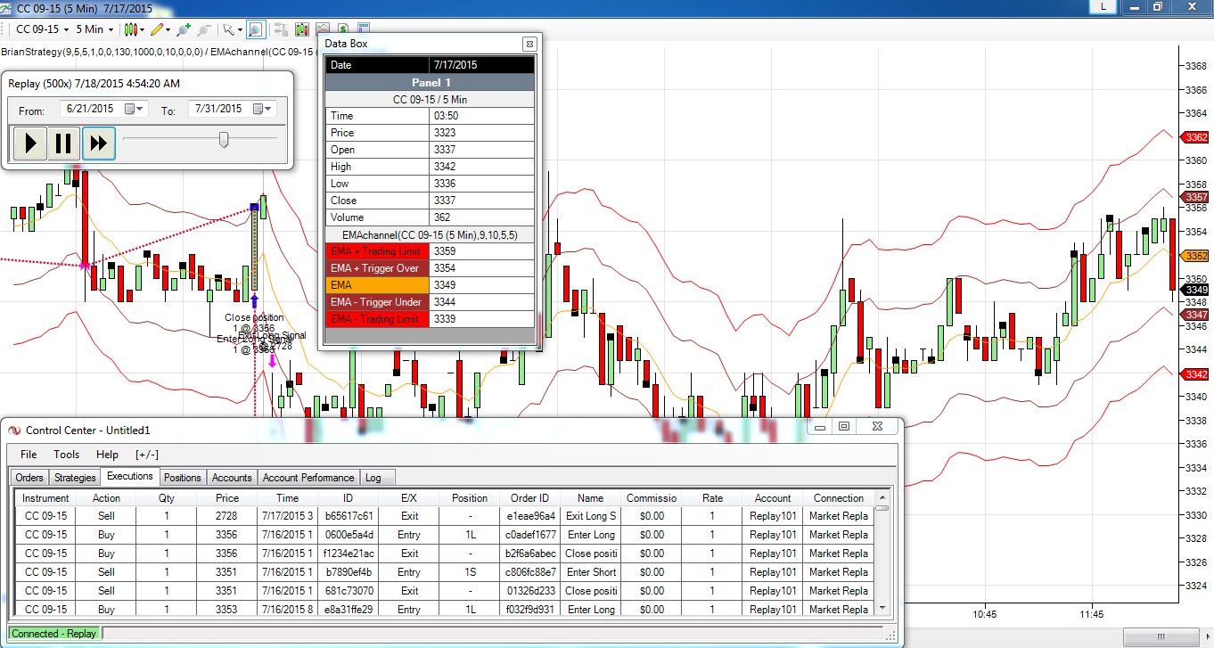
Task: Select the Executions tab
Action: (x=130, y=476)
